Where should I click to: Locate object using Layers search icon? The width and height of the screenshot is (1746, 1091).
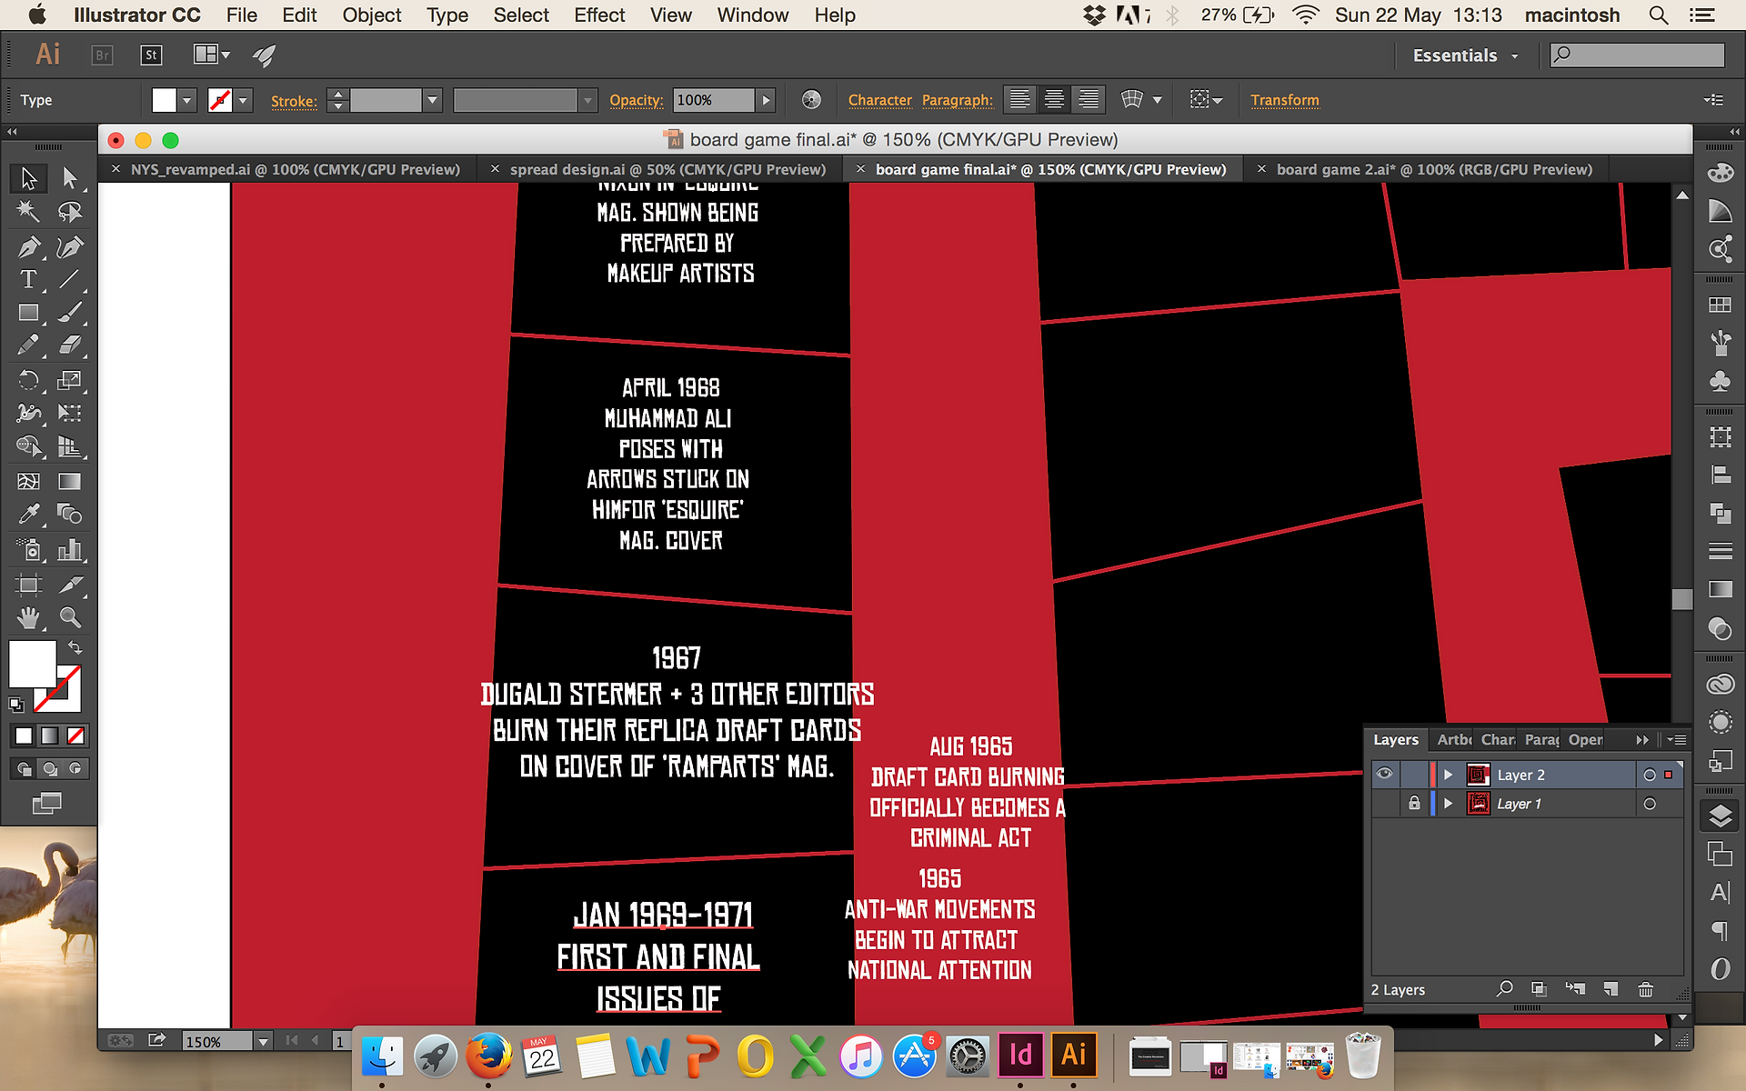tap(1505, 988)
